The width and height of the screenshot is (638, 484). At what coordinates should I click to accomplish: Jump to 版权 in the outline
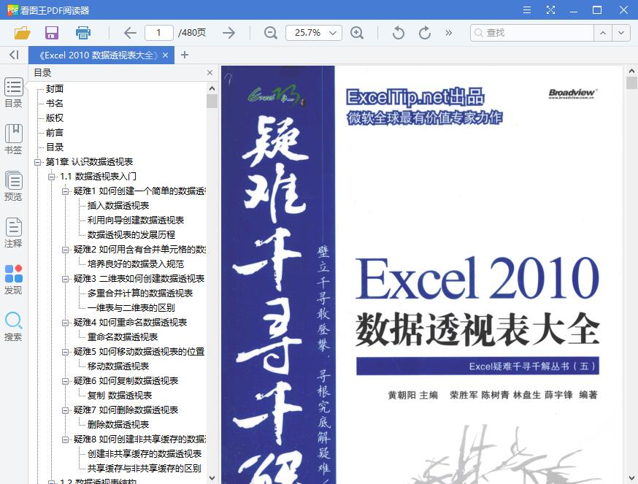click(x=55, y=118)
